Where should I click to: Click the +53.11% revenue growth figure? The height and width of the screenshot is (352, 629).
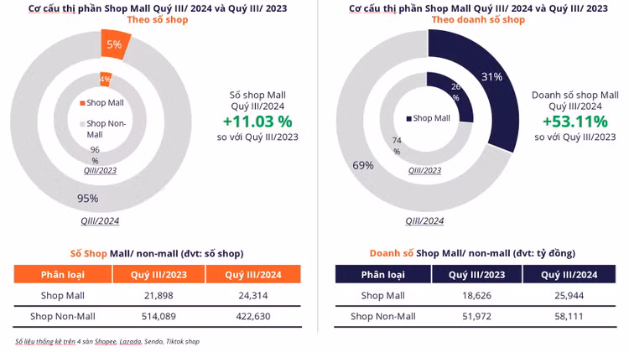575,122
